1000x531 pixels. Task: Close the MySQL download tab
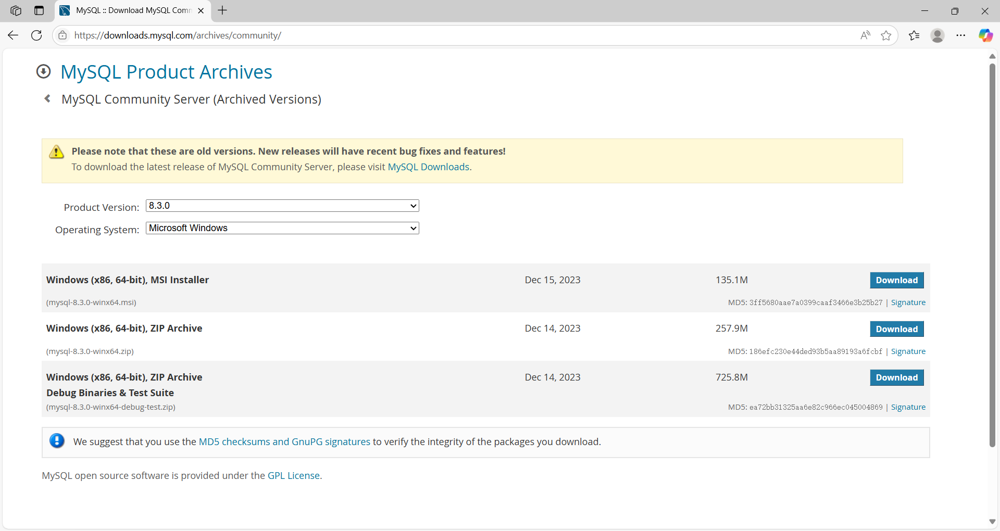tap(201, 10)
